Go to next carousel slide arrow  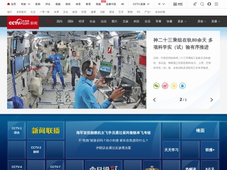tap(211, 100)
